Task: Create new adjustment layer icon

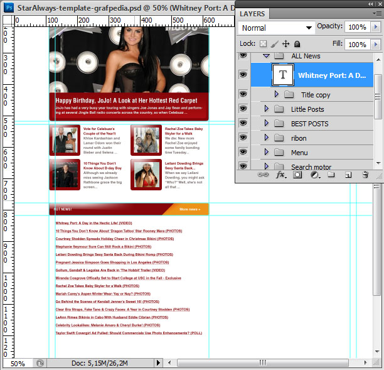Action: tap(315, 175)
